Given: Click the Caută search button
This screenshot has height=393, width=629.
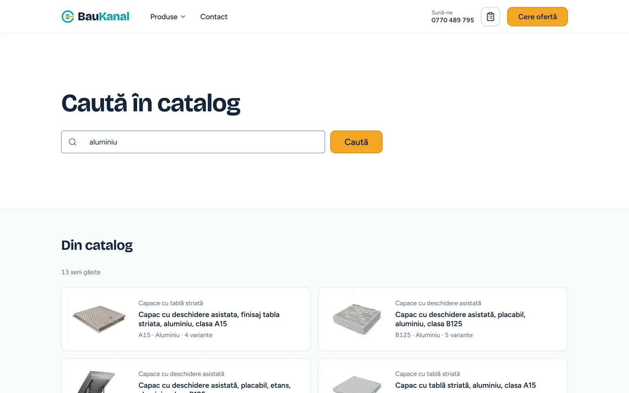Looking at the screenshot, I should (x=356, y=142).
